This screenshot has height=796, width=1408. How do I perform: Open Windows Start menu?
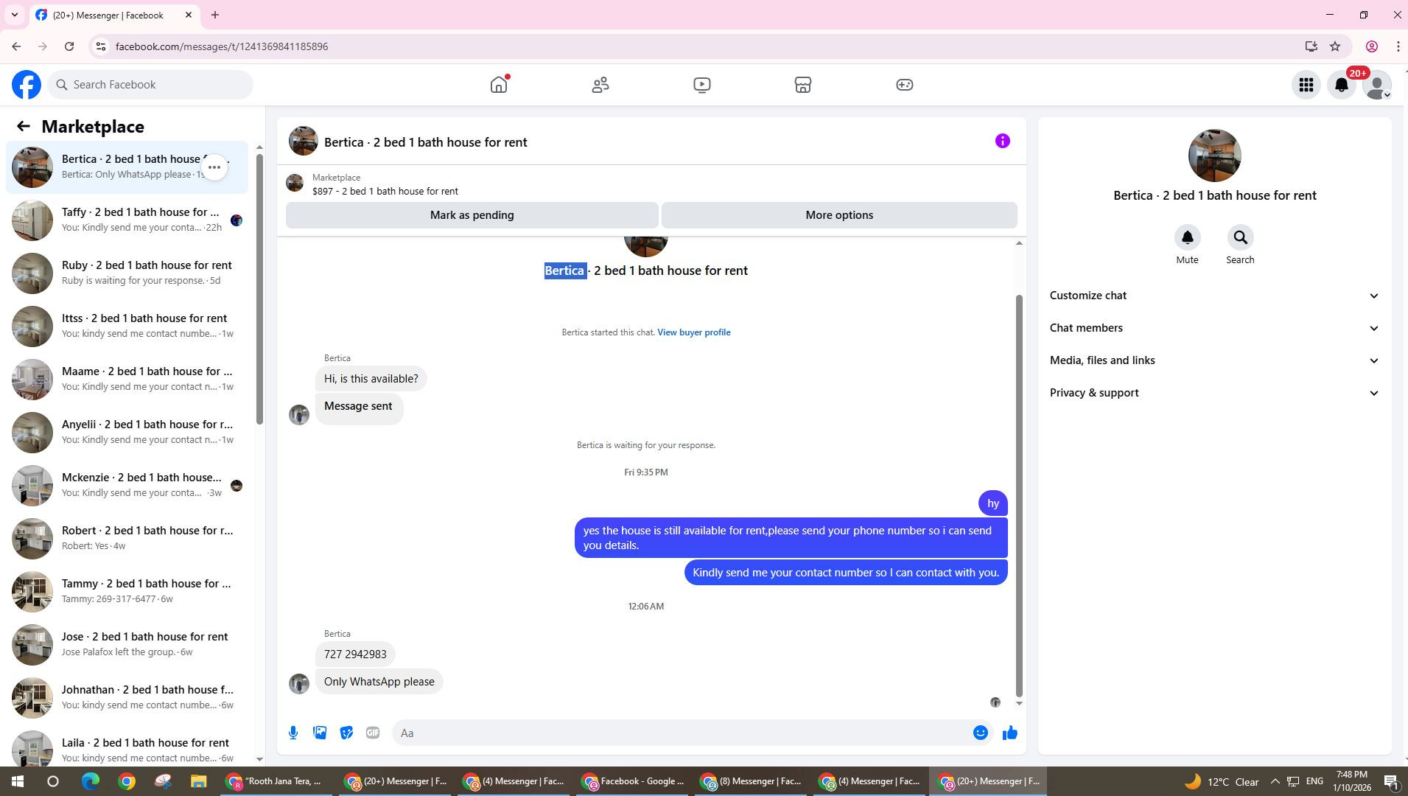tap(18, 781)
